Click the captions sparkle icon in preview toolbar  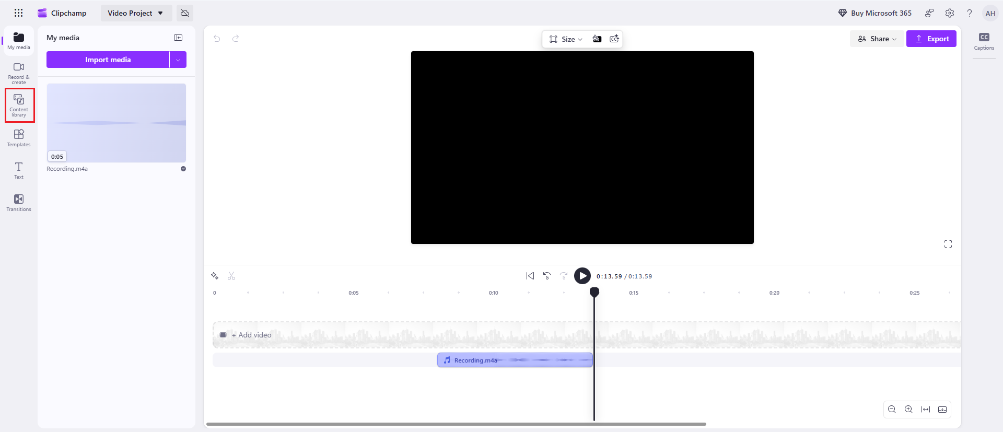(x=614, y=39)
